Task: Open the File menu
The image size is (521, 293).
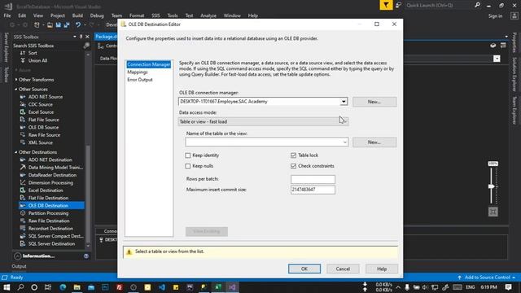Action: coord(7,15)
